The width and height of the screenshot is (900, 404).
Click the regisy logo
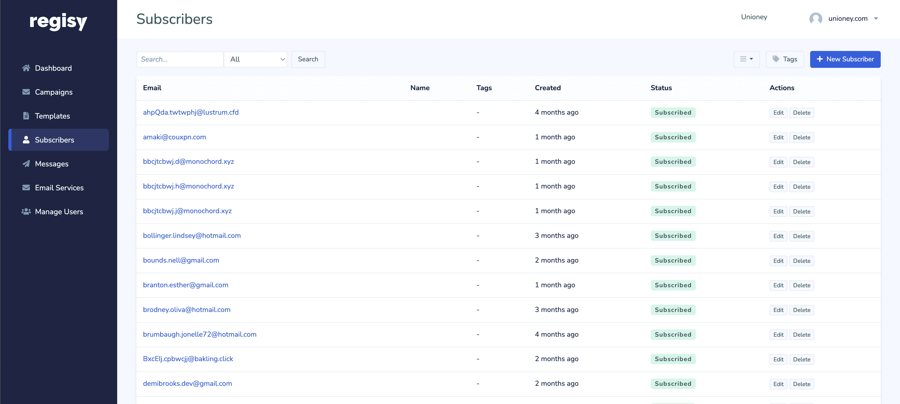(58, 21)
